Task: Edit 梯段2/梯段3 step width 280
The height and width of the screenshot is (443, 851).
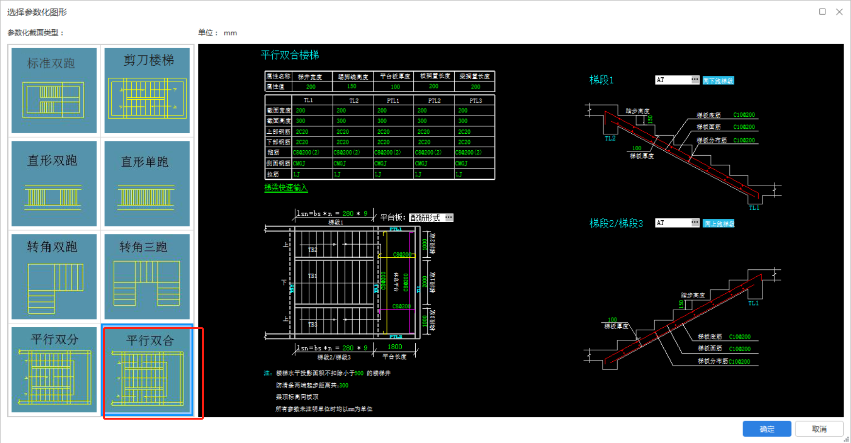Action: (x=348, y=348)
